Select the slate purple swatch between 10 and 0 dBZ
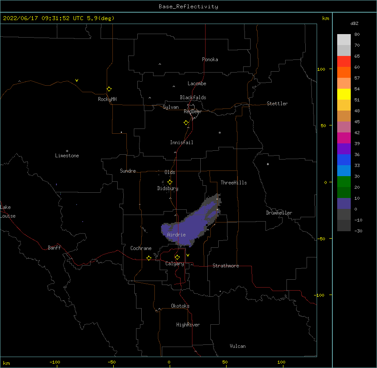Viewport: 377px width, 368px height. 344,204
